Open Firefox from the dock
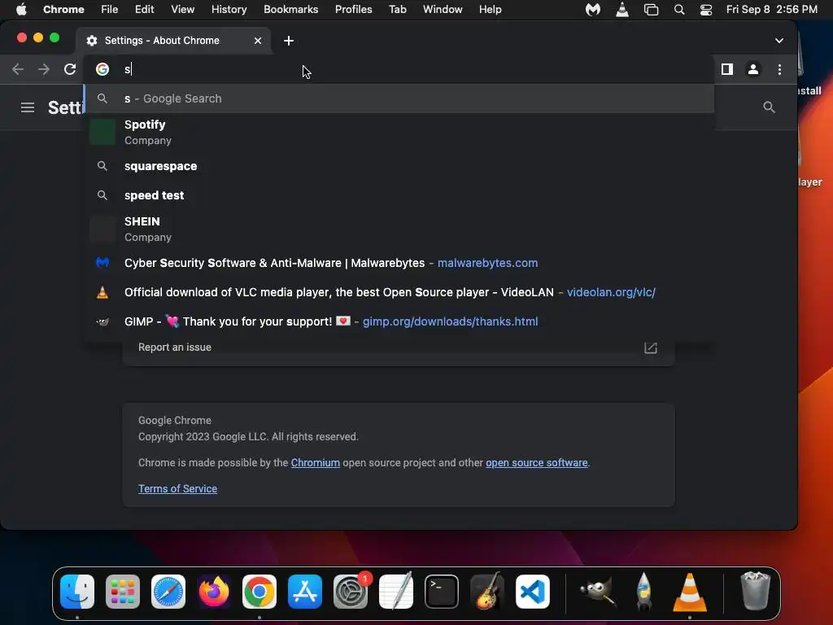This screenshot has width=833, height=625. pos(214,592)
